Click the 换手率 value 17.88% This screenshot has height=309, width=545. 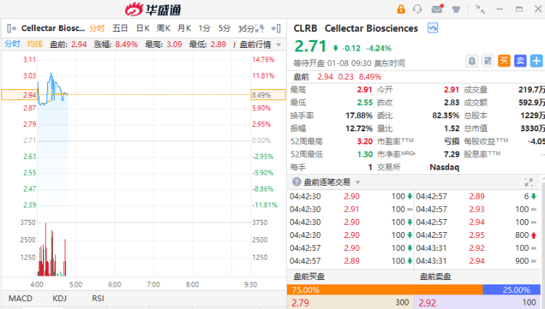(x=359, y=115)
